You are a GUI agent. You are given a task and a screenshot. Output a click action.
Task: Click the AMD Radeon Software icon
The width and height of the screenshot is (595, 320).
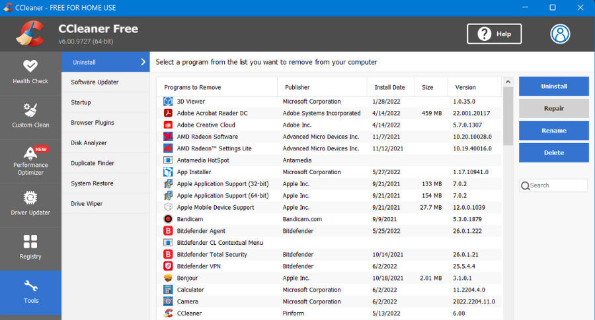[168, 137]
